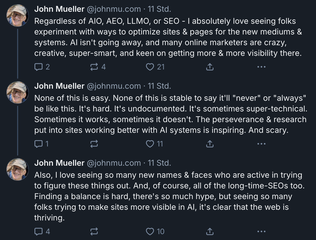The height and width of the screenshot is (240, 316).
Task: Click John Mueller's avatar on the first post
Action: tap(17, 15)
